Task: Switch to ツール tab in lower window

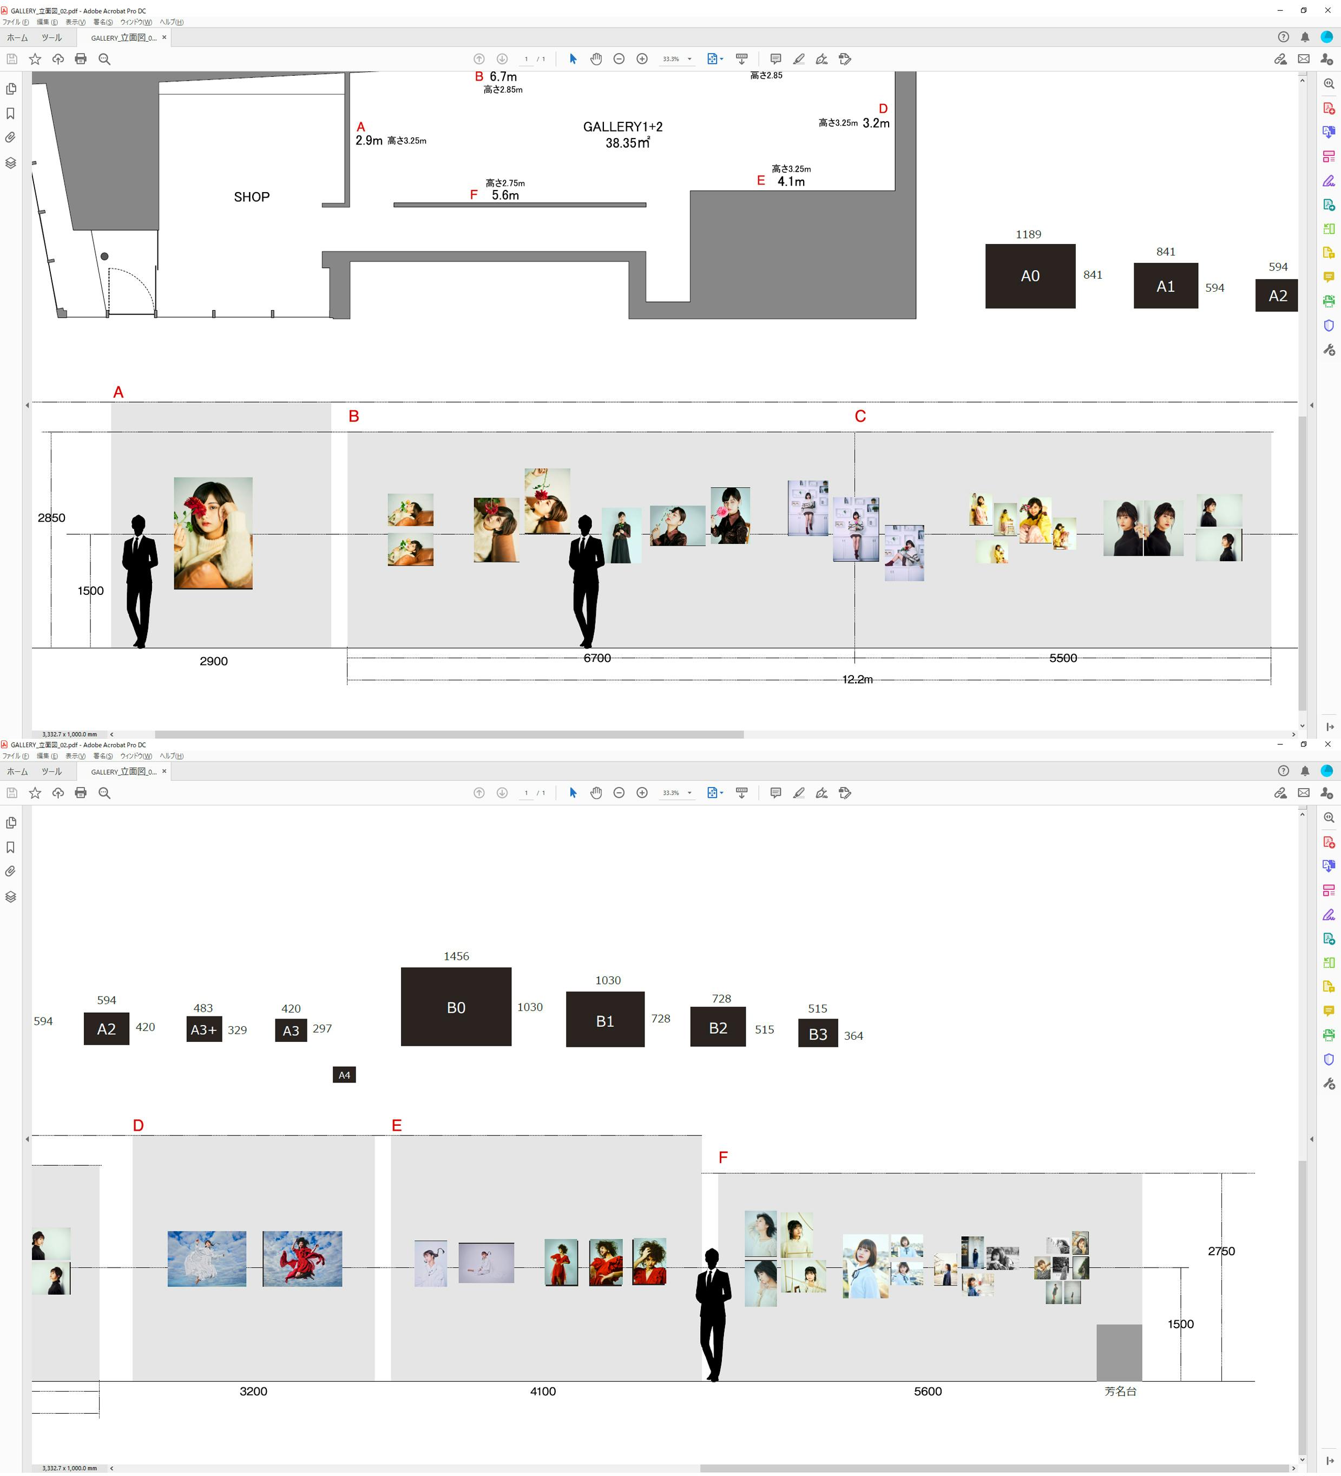Action: pyautogui.click(x=51, y=772)
